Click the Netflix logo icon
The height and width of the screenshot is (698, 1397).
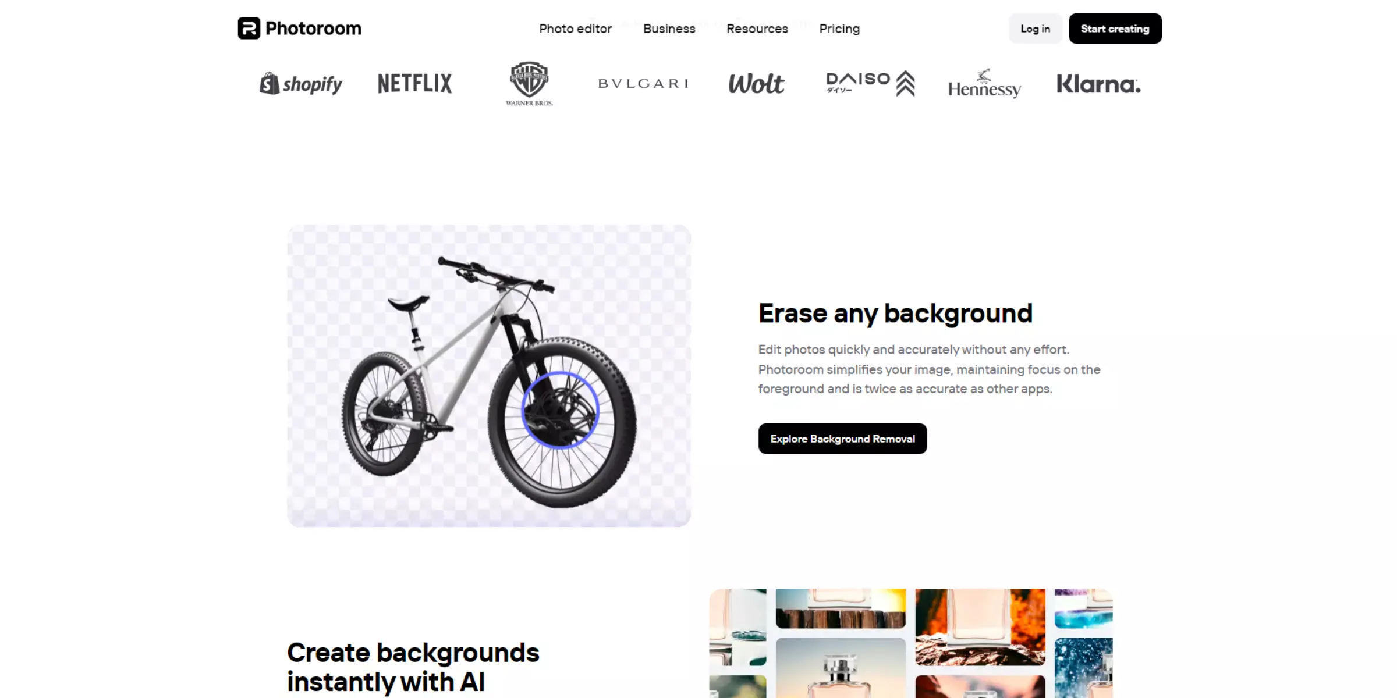[414, 83]
